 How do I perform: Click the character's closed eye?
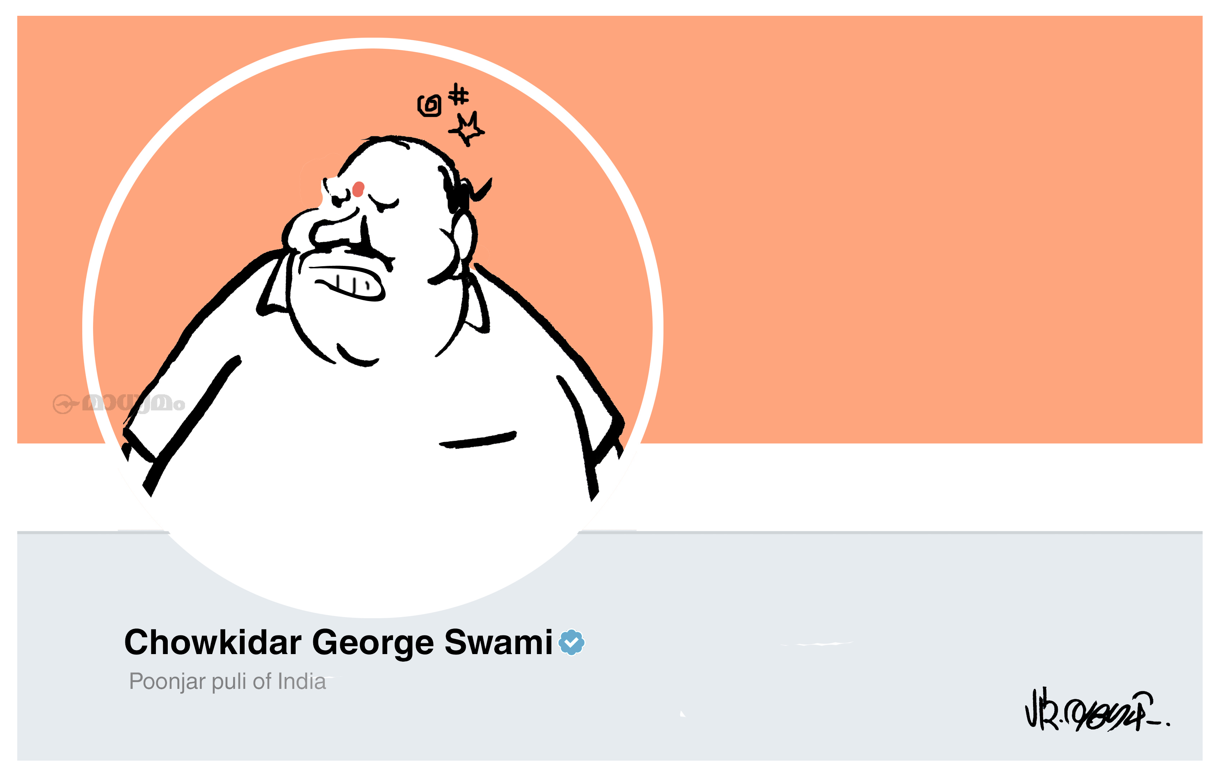(383, 204)
